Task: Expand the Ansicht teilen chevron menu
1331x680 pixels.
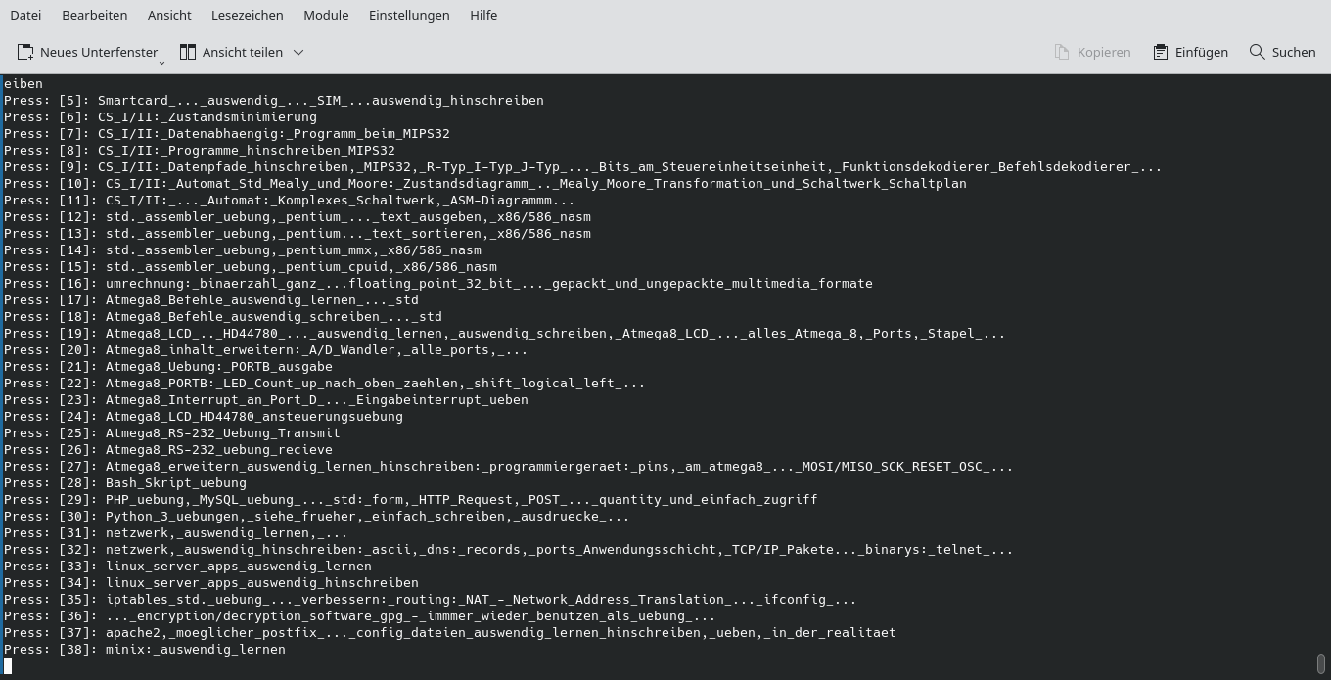Action: tap(298, 52)
